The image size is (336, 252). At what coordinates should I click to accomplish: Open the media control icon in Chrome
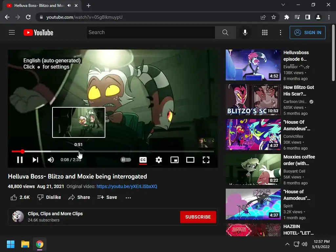pyautogui.click(x=297, y=17)
